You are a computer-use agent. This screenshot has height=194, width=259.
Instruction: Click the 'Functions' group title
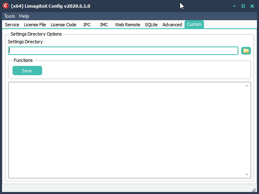(23, 60)
